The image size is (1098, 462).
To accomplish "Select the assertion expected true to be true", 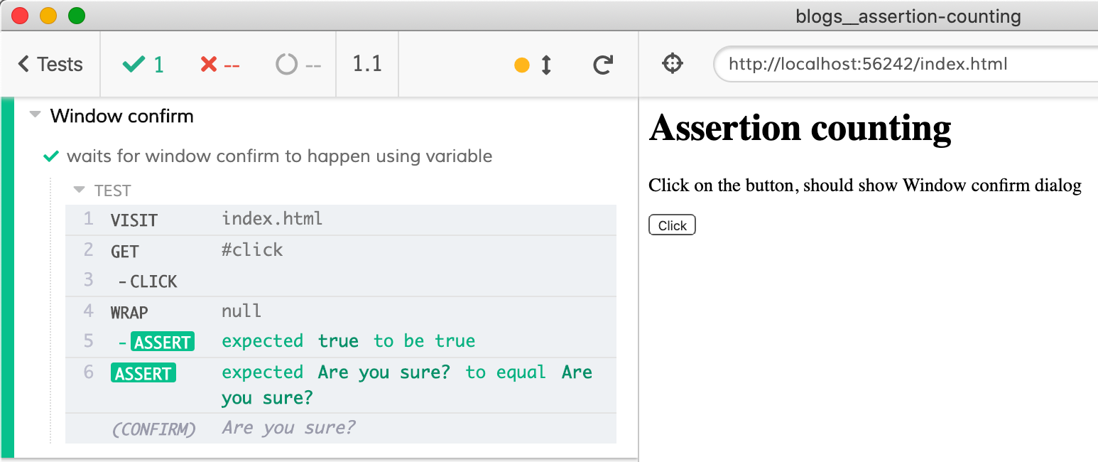I will pos(348,341).
